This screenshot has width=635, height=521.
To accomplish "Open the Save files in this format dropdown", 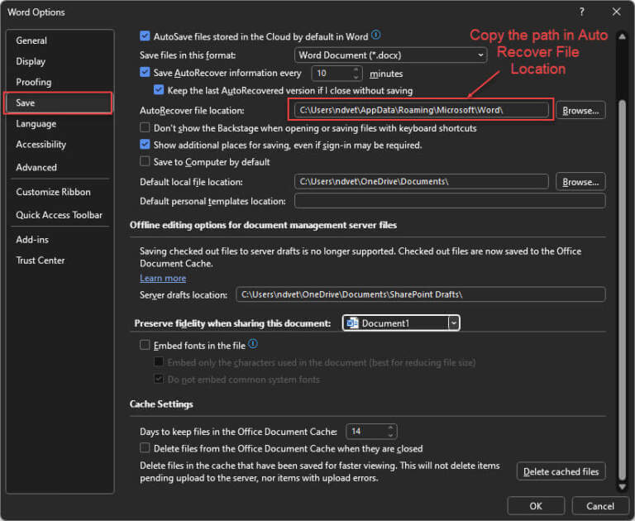I will click(x=390, y=55).
